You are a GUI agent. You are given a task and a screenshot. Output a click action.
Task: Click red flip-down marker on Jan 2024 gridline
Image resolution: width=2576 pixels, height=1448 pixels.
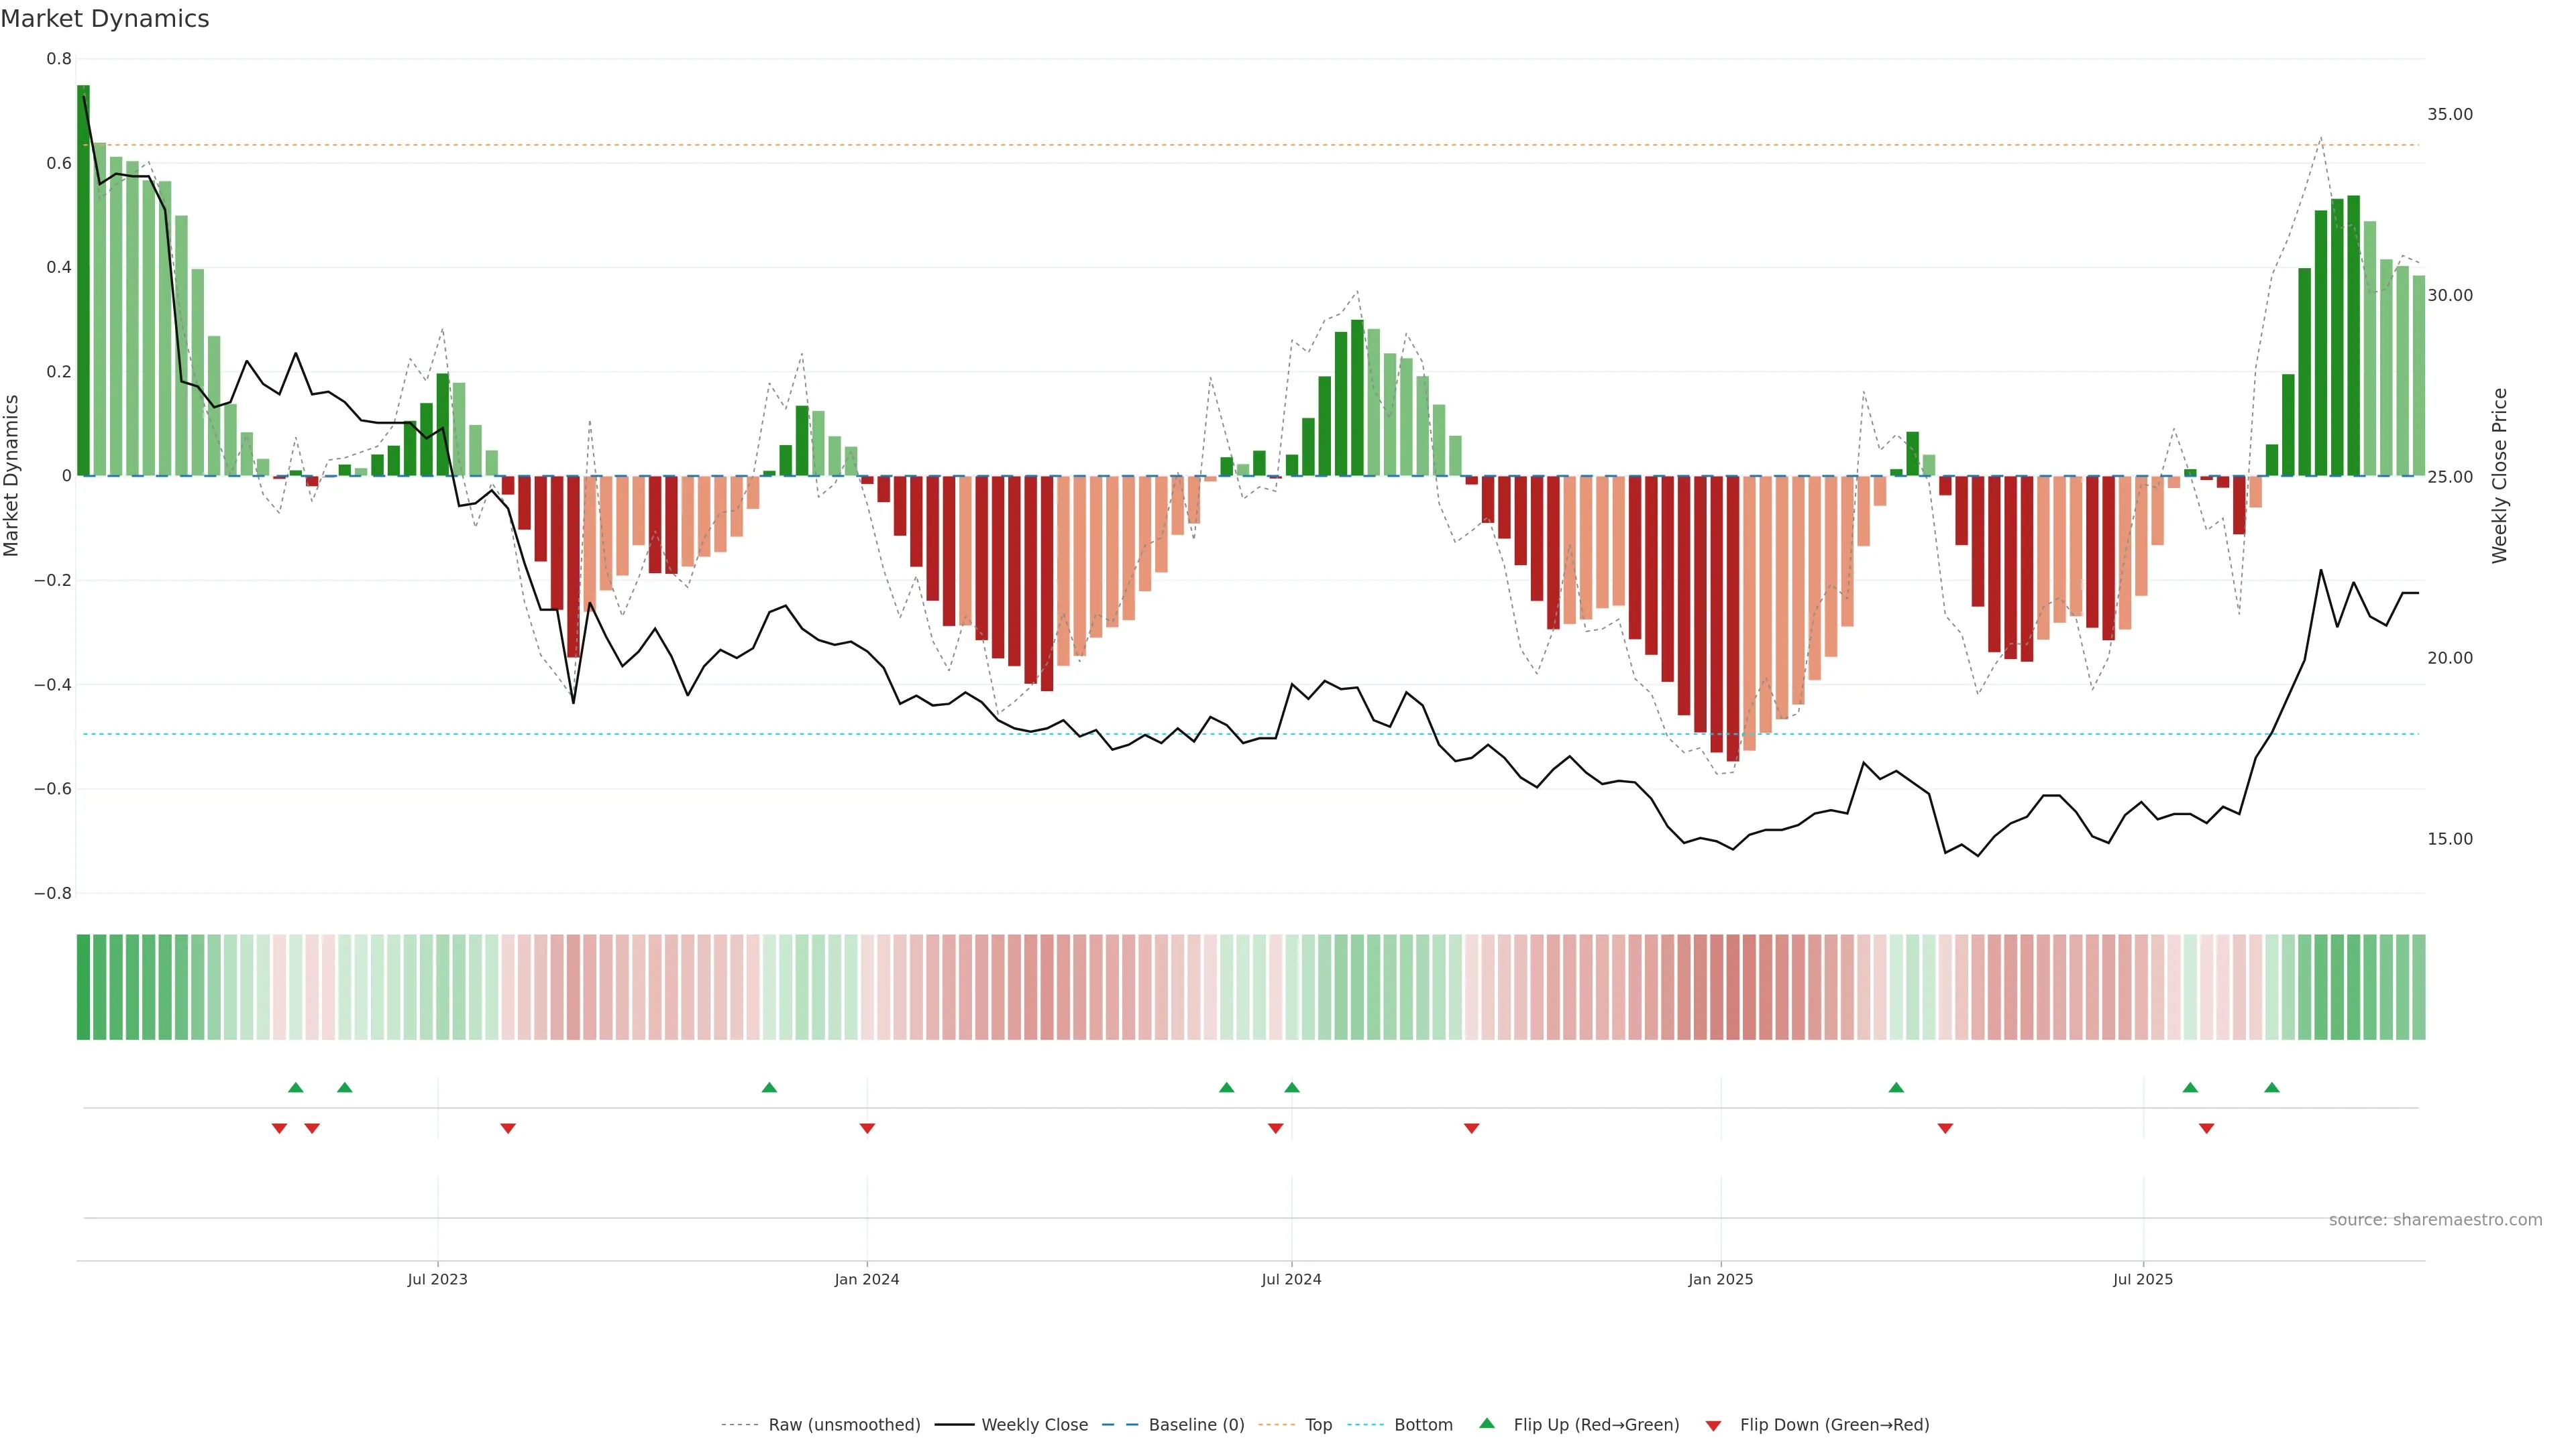click(x=867, y=1128)
